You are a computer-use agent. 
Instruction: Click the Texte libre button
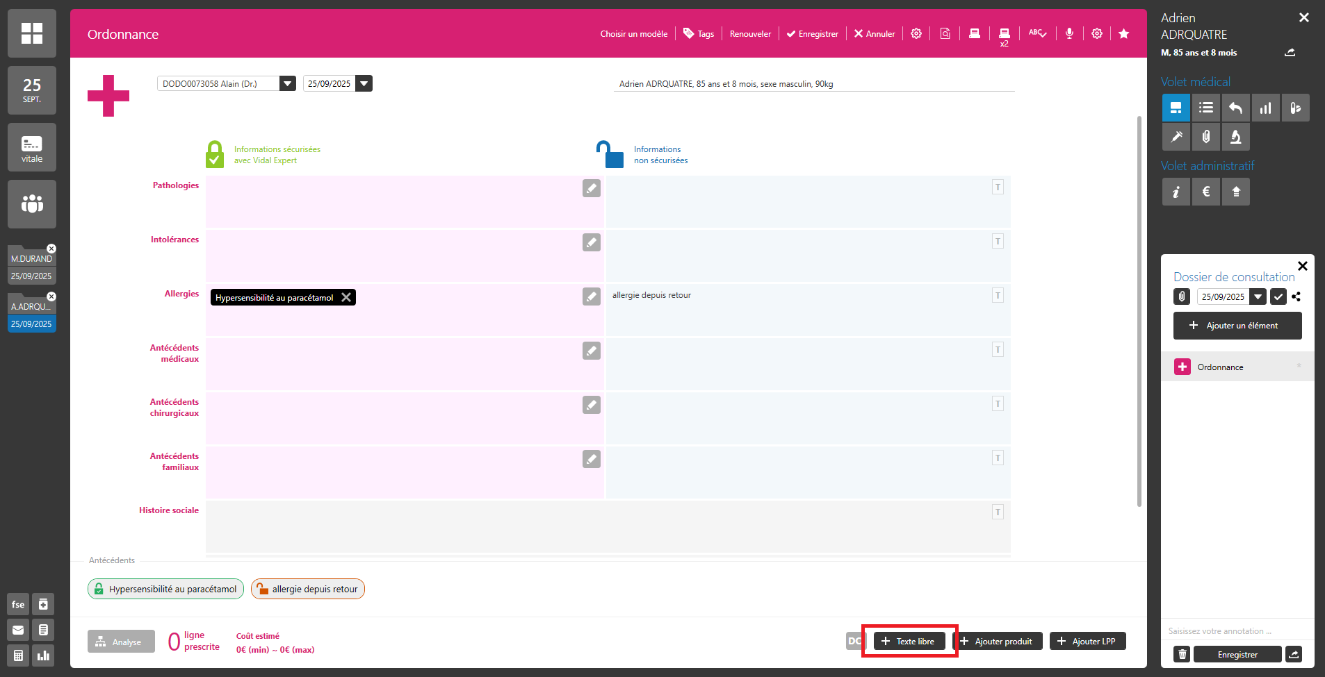(x=909, y=641)
